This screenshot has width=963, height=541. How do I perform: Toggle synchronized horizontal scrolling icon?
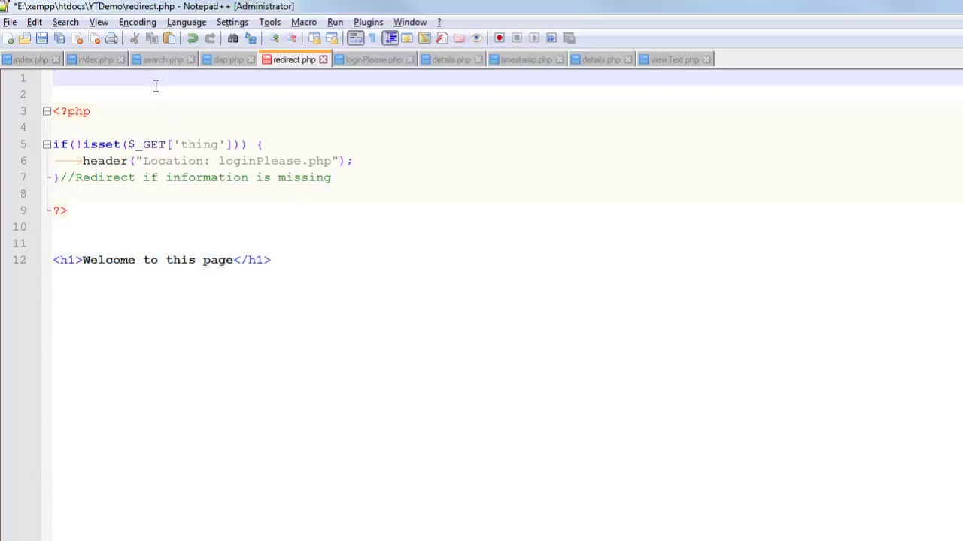331,38
